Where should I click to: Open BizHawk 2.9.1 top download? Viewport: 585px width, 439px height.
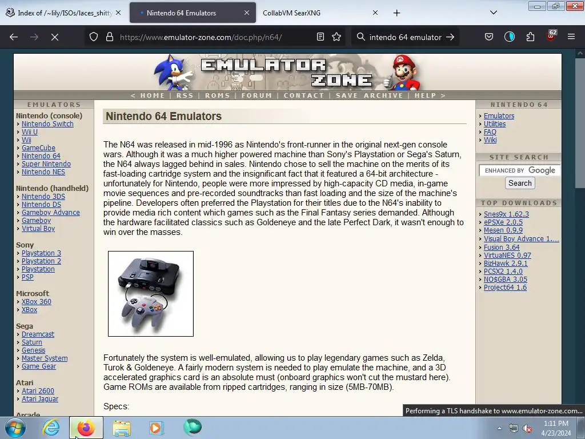506,263
